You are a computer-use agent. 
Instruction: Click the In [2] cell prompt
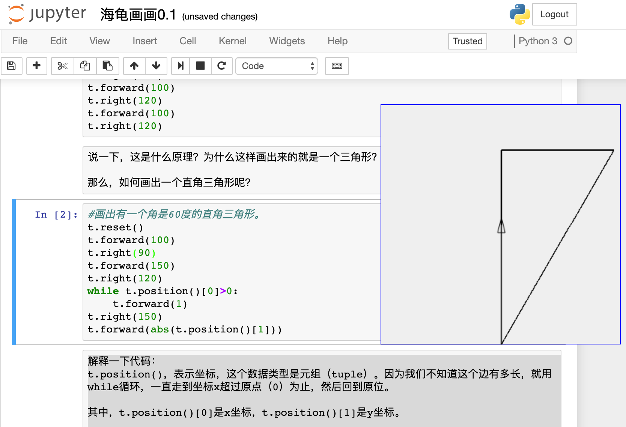(x=56, y=215)
